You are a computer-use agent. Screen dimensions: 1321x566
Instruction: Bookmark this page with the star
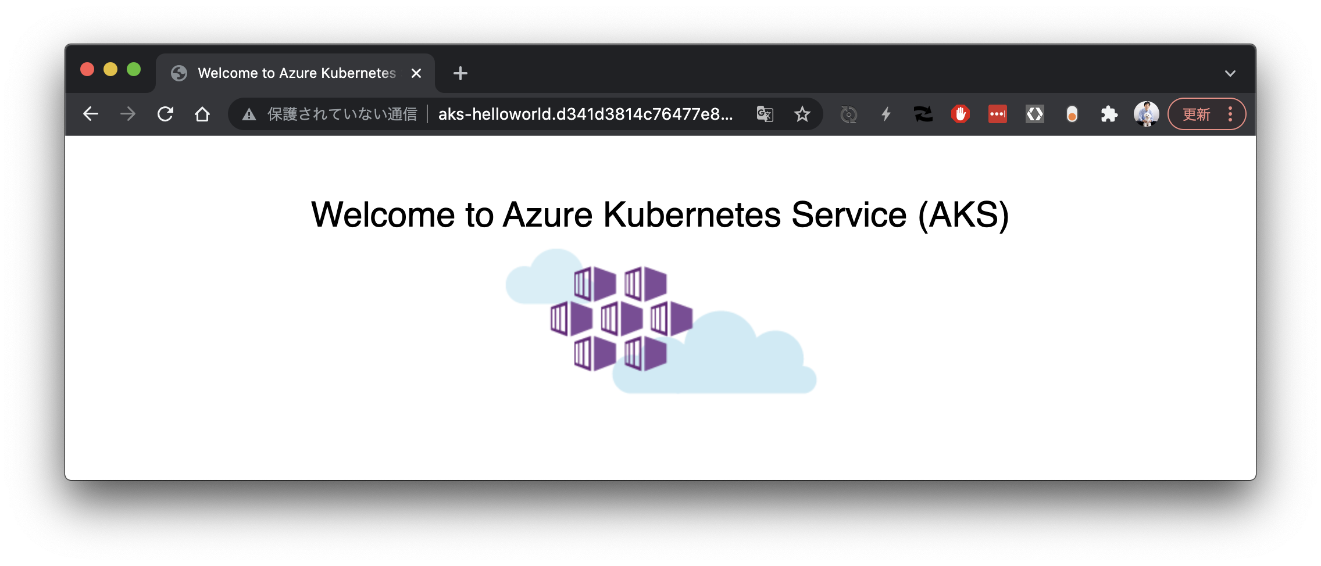(802, 114)
